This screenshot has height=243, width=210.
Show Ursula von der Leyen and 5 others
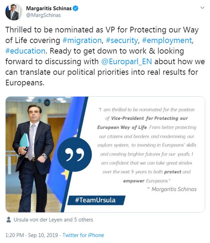[53, 220]
